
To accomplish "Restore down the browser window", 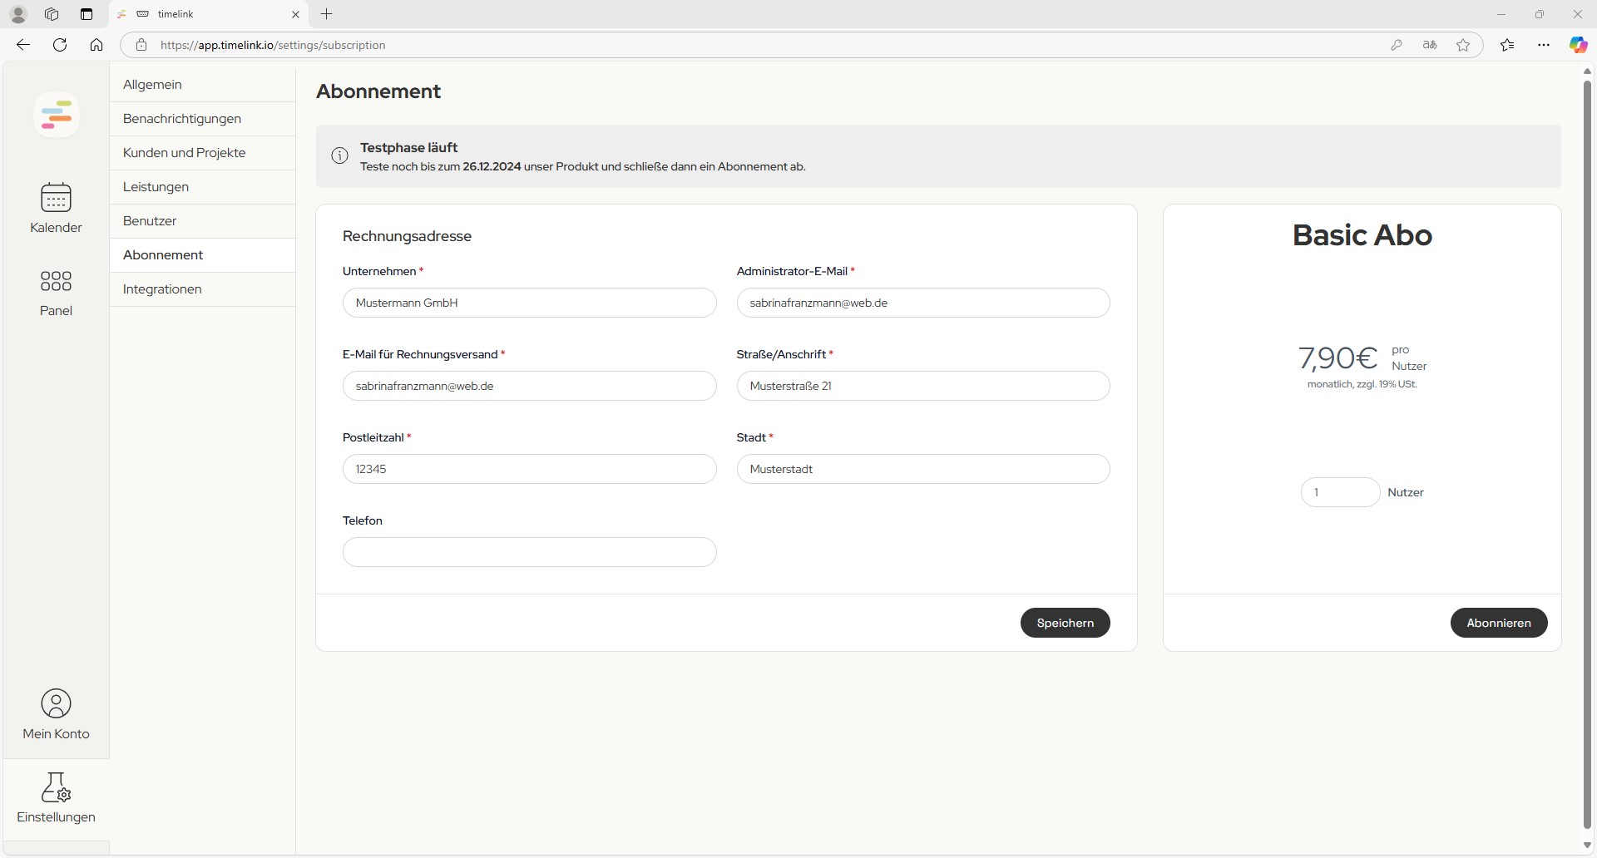I will click(1540, 14).
